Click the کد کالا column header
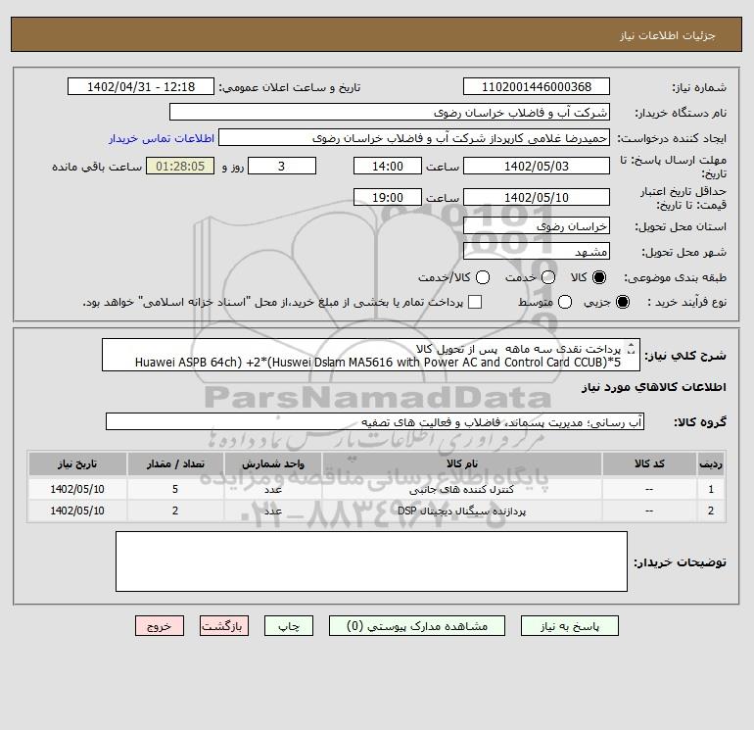754x730 pixels. (x=649, y=463)
